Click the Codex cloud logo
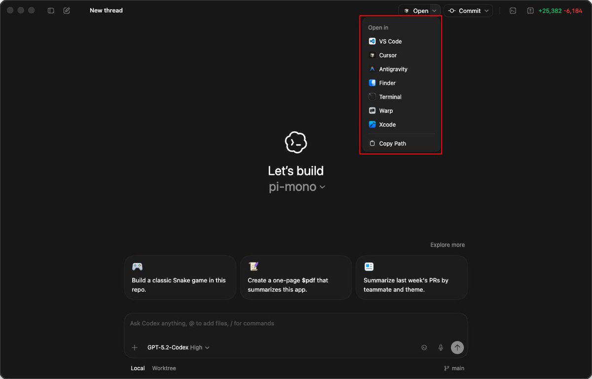 pos(296,143)
